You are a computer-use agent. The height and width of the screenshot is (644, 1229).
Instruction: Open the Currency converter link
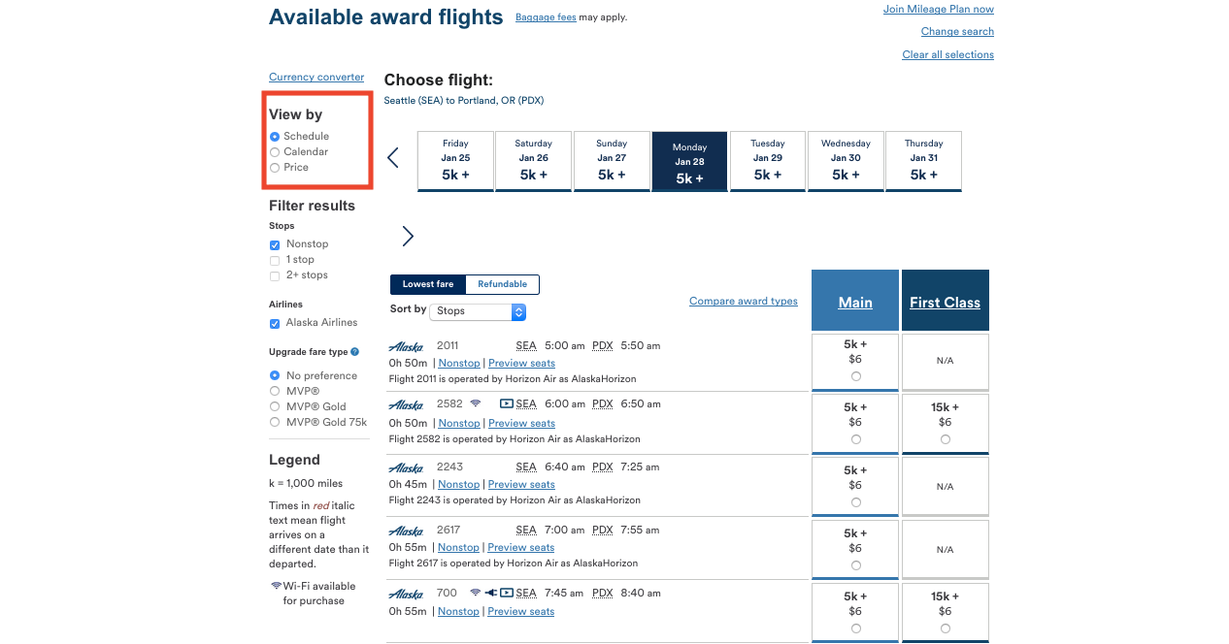(316, 78)
